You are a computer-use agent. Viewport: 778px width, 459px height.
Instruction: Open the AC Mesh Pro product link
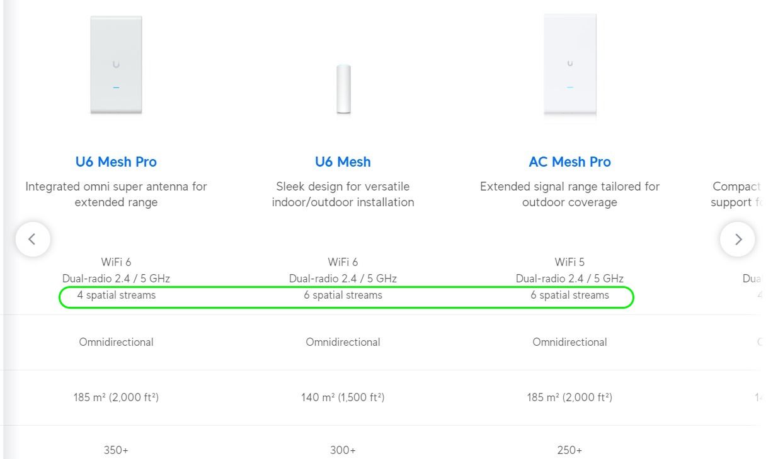569,162
